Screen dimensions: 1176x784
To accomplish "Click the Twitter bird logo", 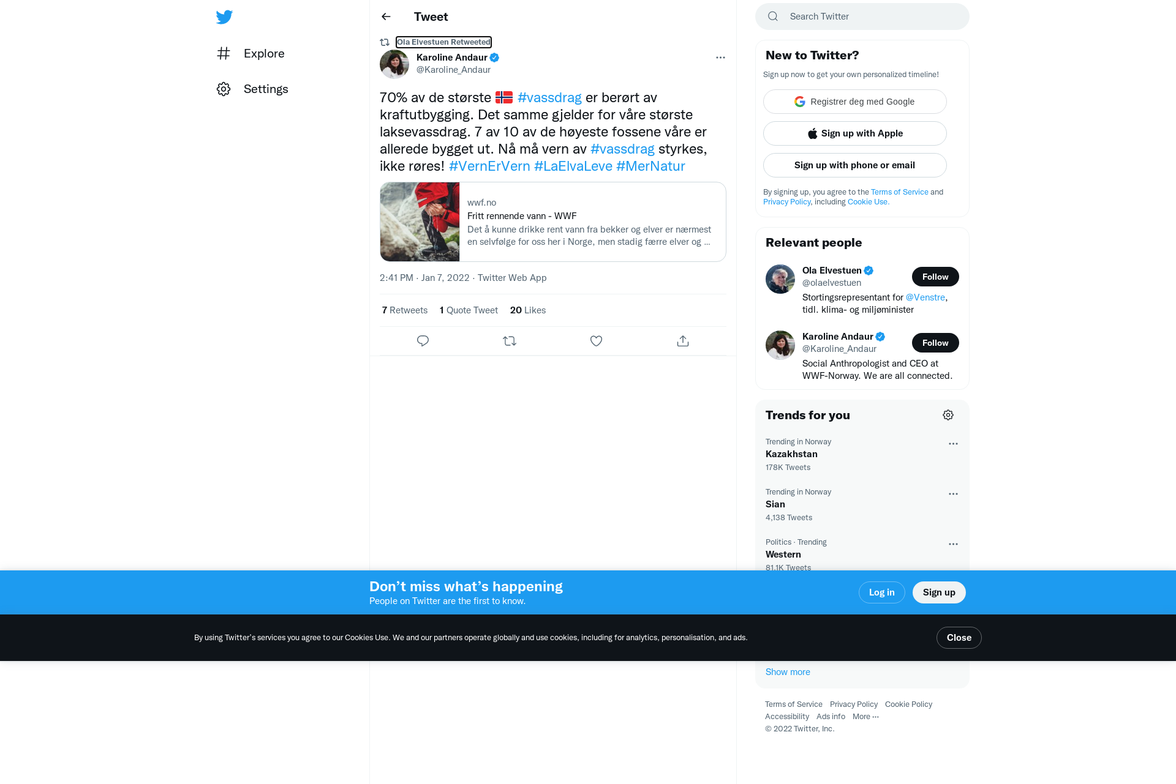I will pyautogui.click(x=224, y=17).
